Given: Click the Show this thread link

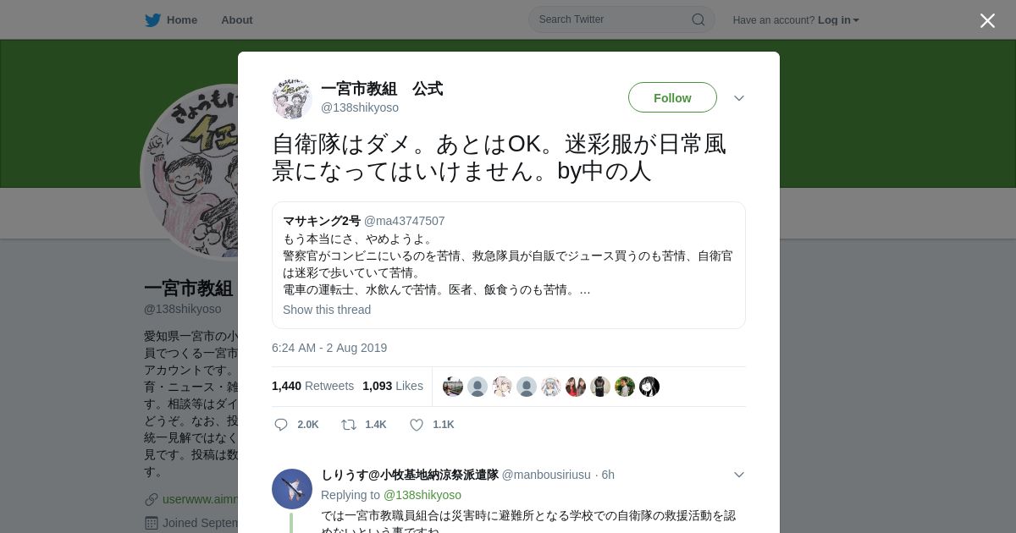Looking at the screenshot, I should click(327, 310).
